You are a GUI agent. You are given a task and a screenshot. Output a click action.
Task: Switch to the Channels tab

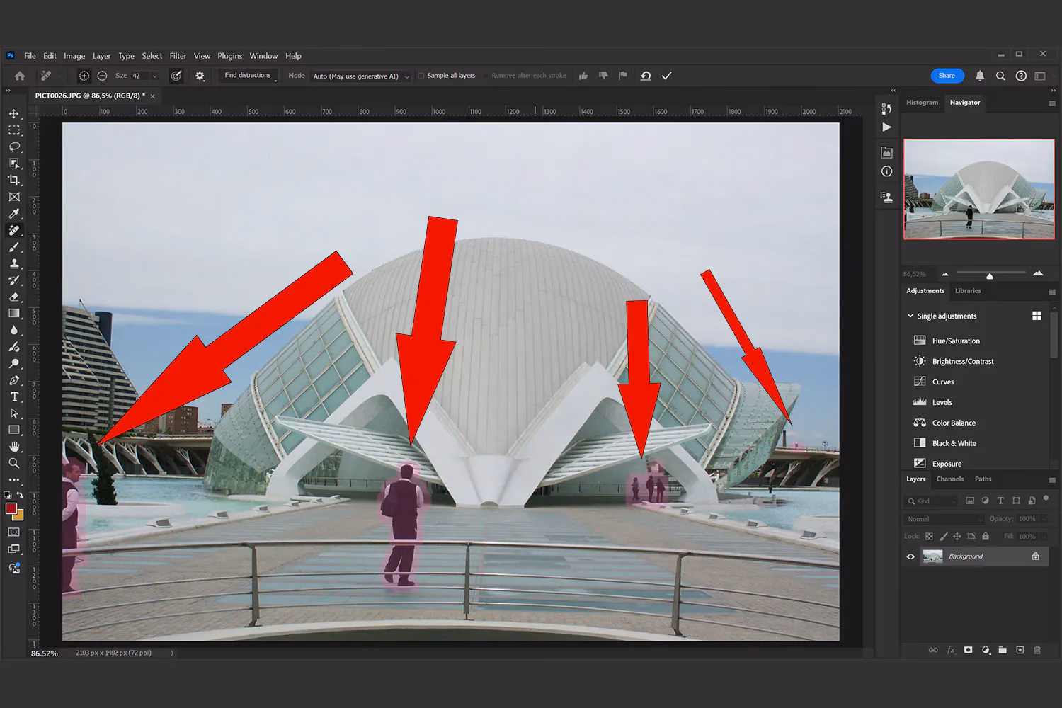tap(949, 479)
